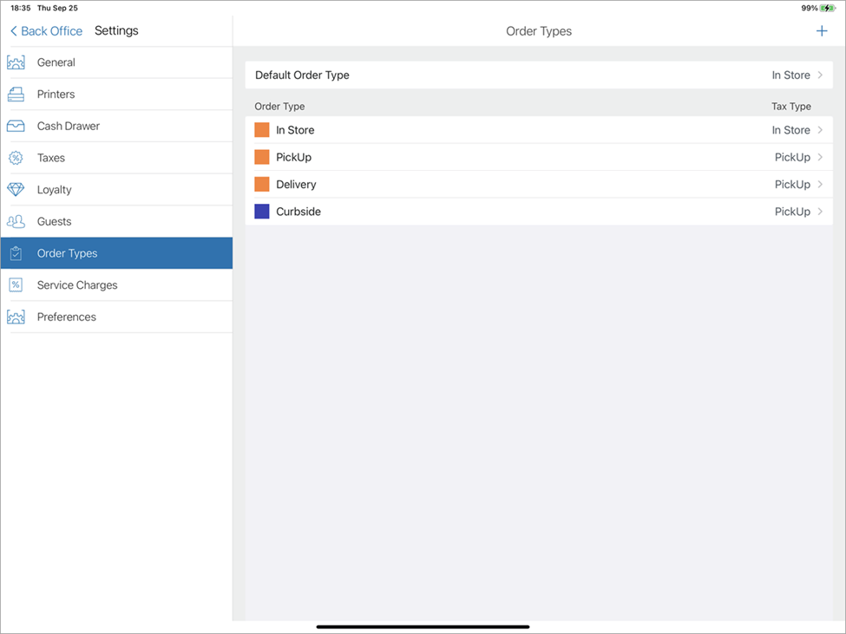The image size is (846, 634).
Task: Open Curbside order type chevron
Action: 820,212
